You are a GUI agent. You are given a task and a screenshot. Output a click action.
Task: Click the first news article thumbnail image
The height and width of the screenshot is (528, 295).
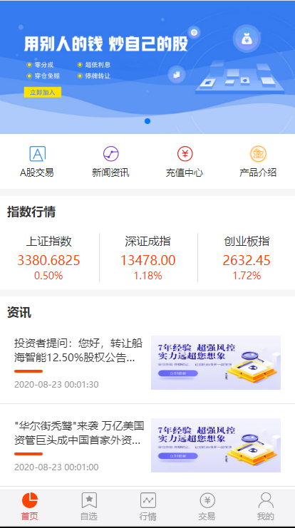pyautogui.click(x=216, y=363)
